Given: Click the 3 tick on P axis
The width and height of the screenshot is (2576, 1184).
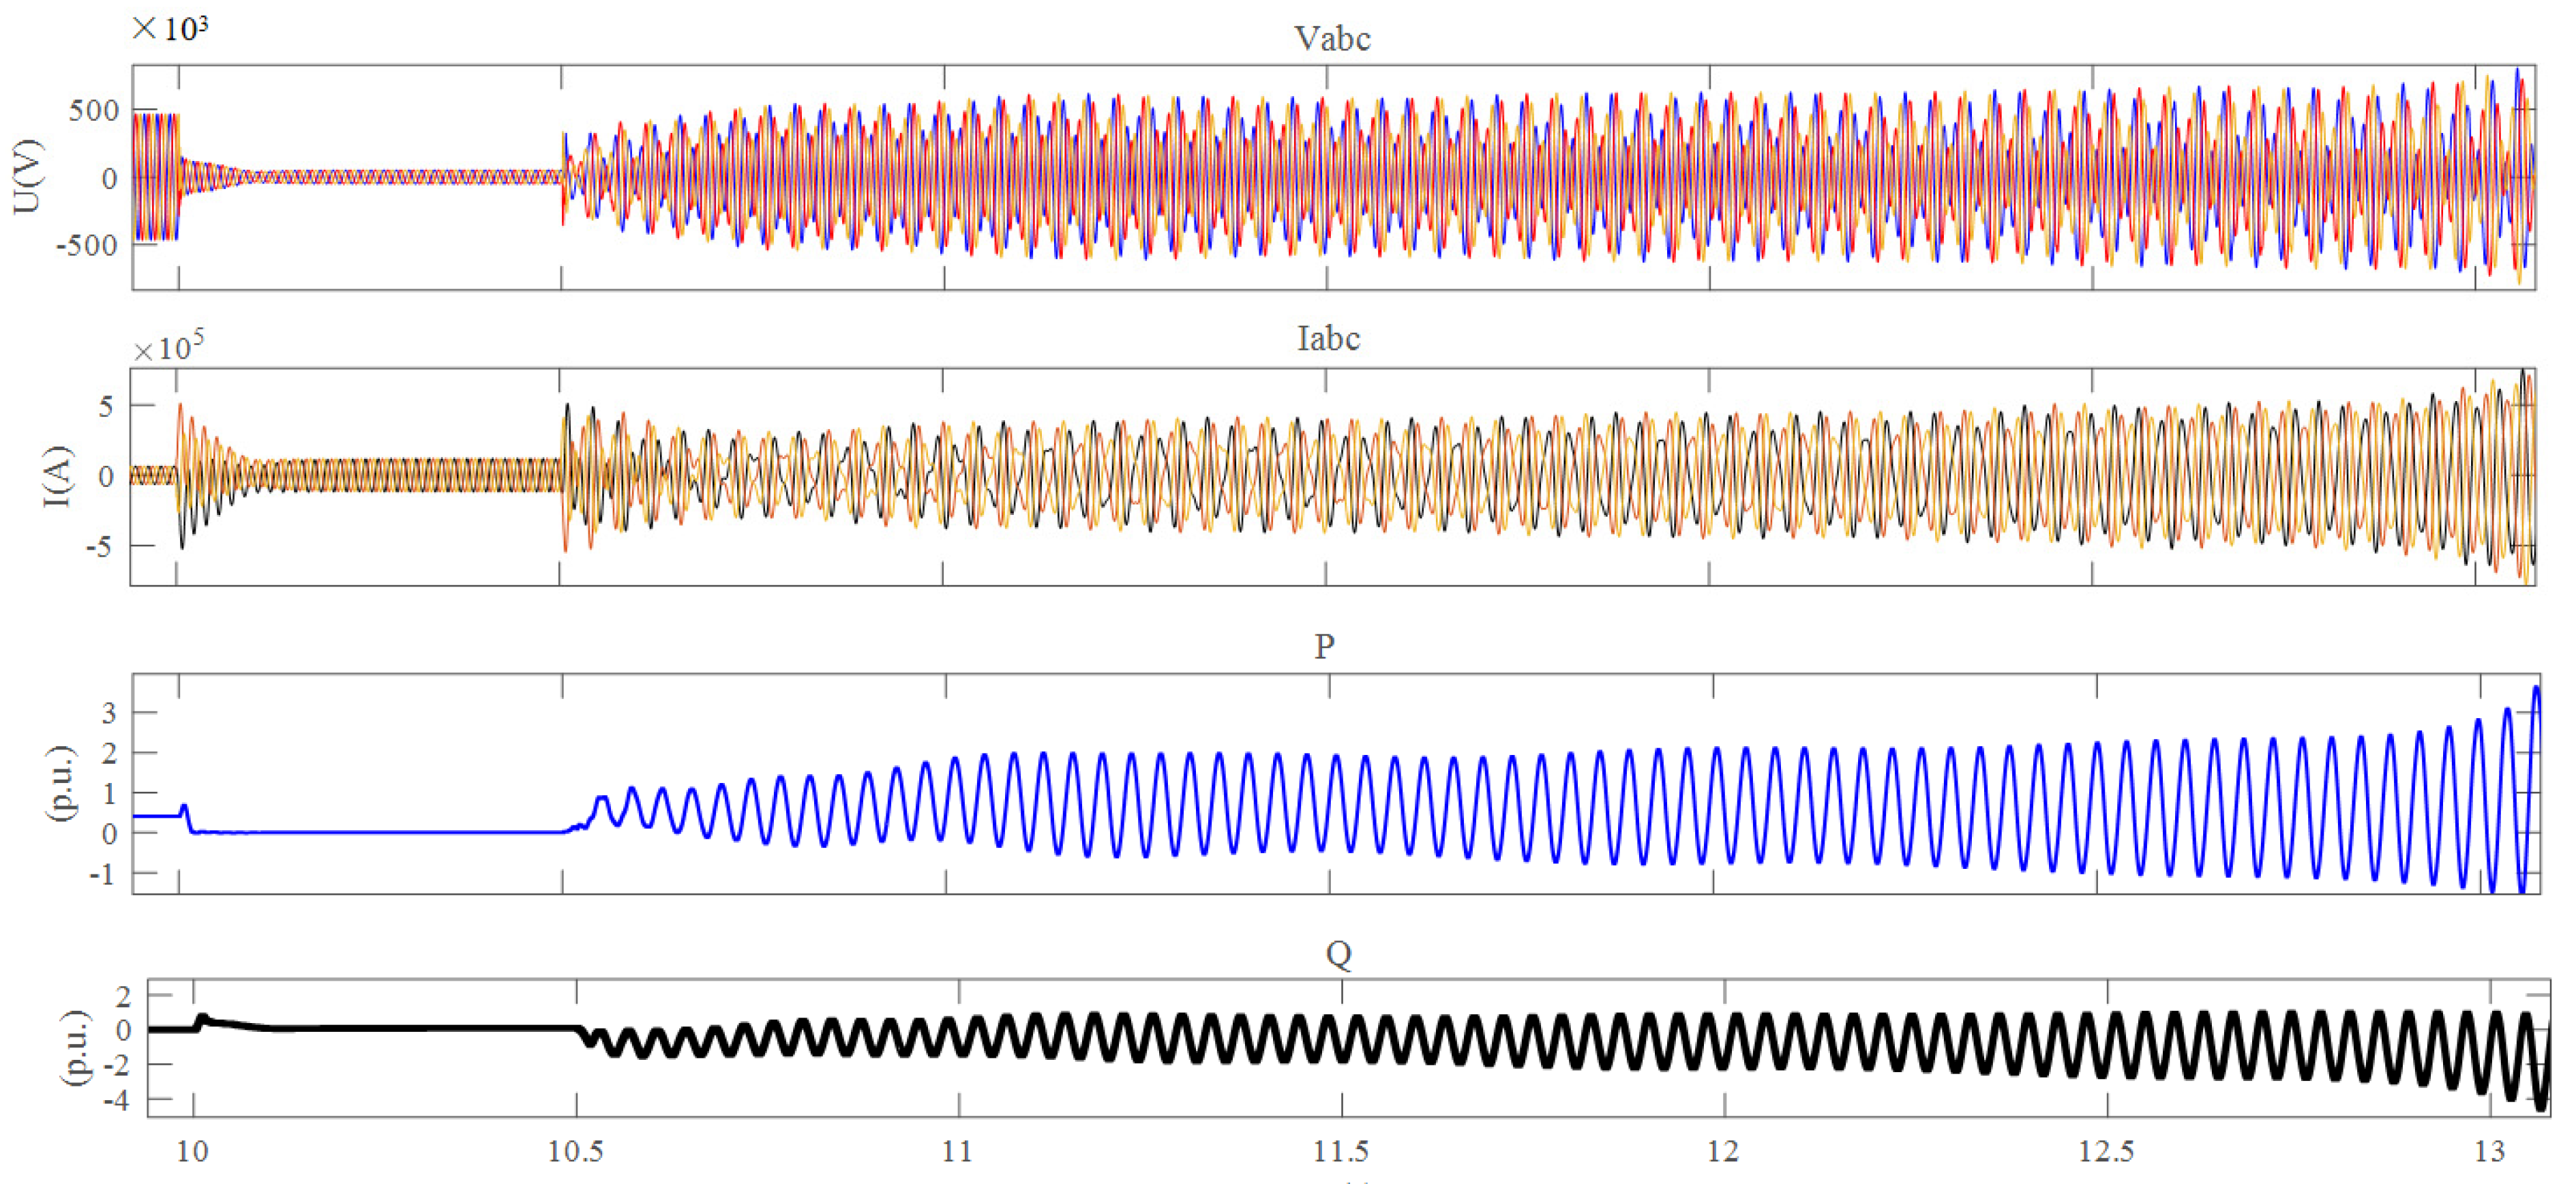Looking at the screenshot, I should [x=109, y=713].
